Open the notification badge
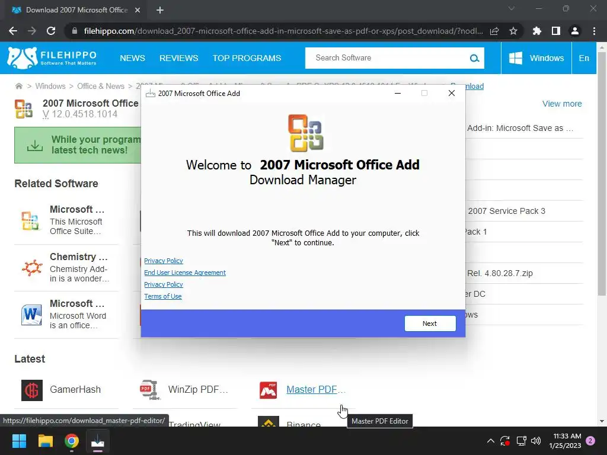The width and height of the screenshot is (607, 455). pos(591,441)
